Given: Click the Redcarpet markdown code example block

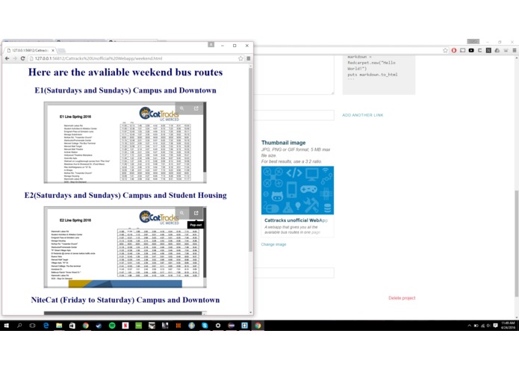Looking at the screenshot, I should coord(379,75).
